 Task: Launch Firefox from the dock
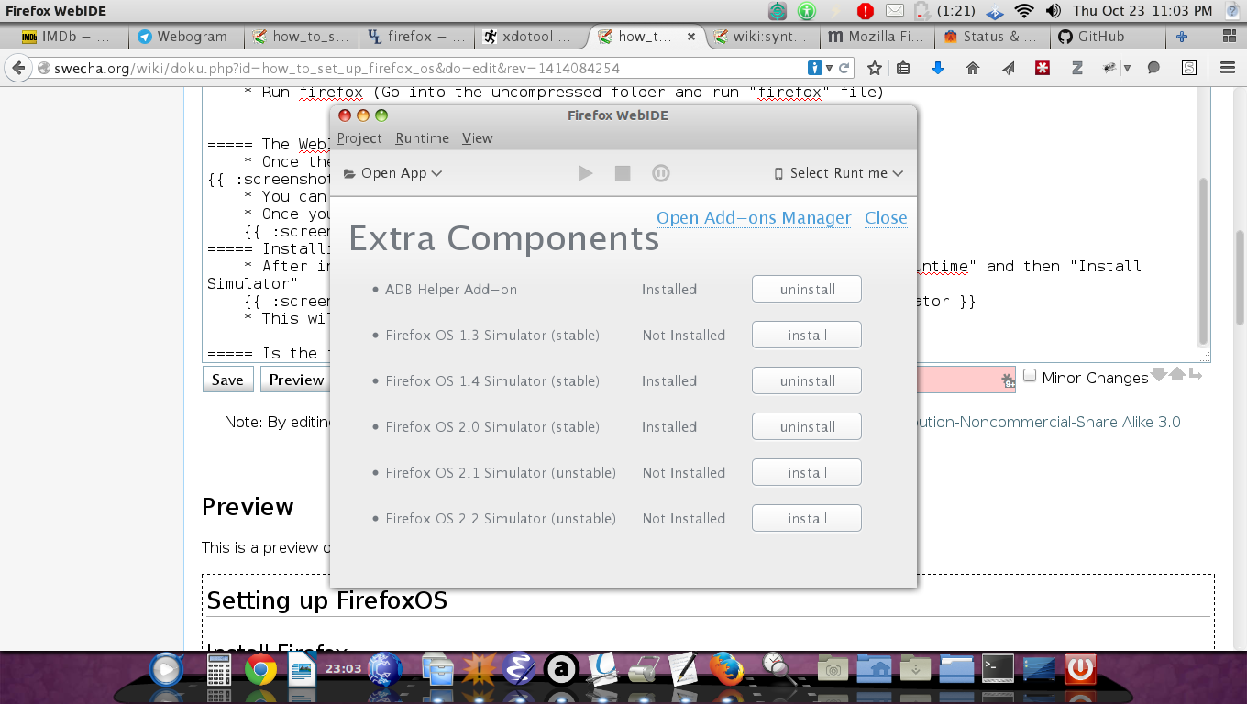click(x=726, y=669)
